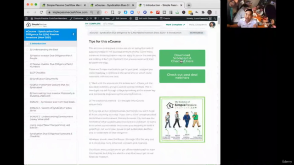Open the Howdy, Lane Kawaoka account menu
This screenshot has height=165, width=294.
pos(199,18)
